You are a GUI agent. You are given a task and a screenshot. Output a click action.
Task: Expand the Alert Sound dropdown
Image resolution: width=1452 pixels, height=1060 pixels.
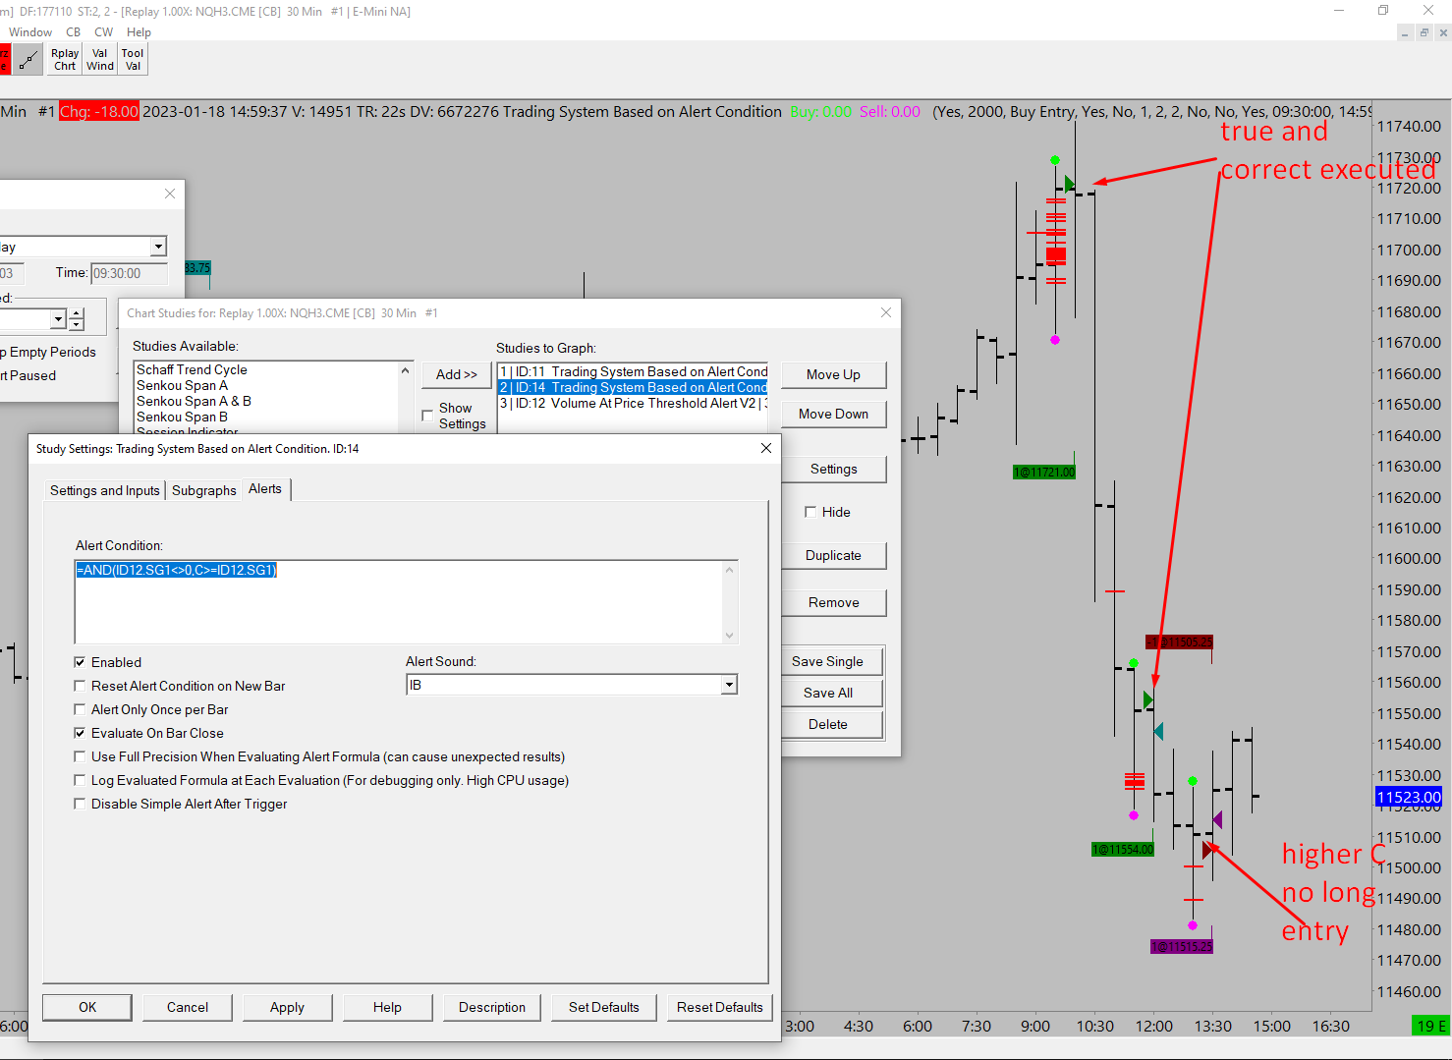[729, 685]
